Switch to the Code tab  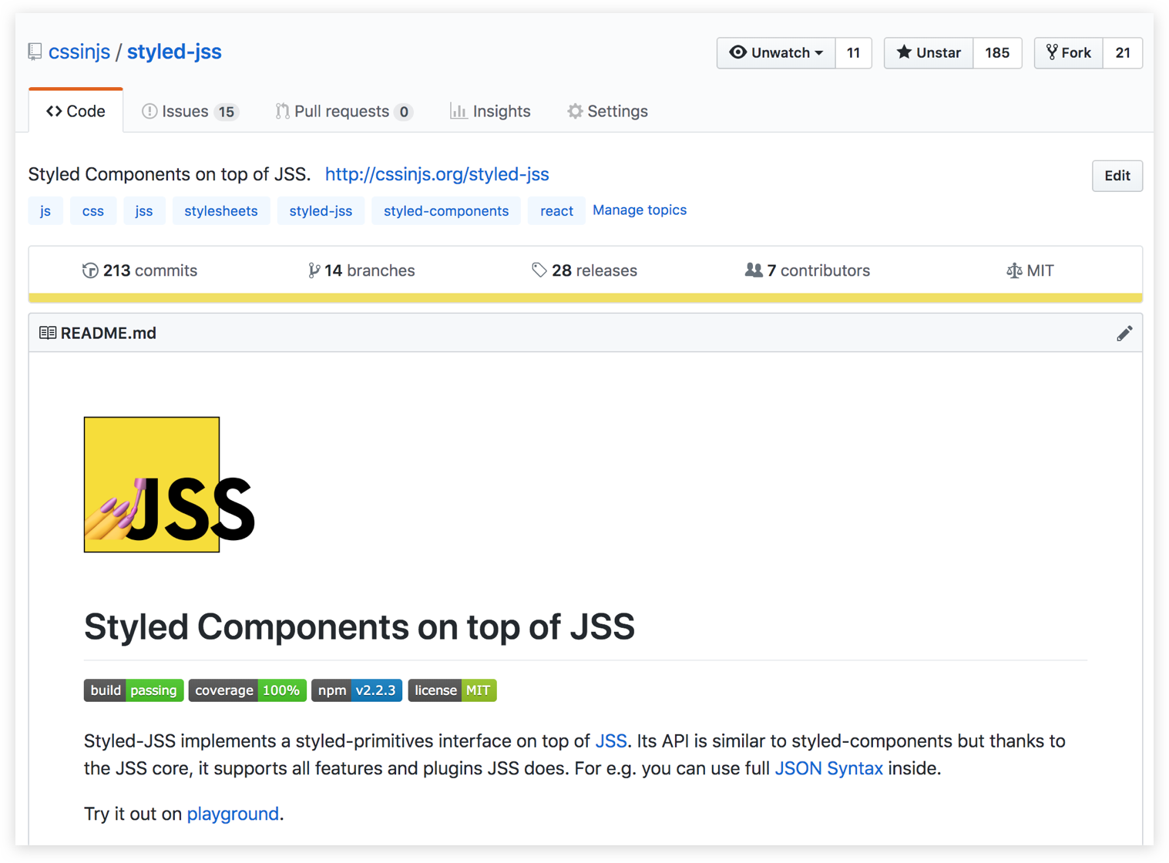coord(76,111)
